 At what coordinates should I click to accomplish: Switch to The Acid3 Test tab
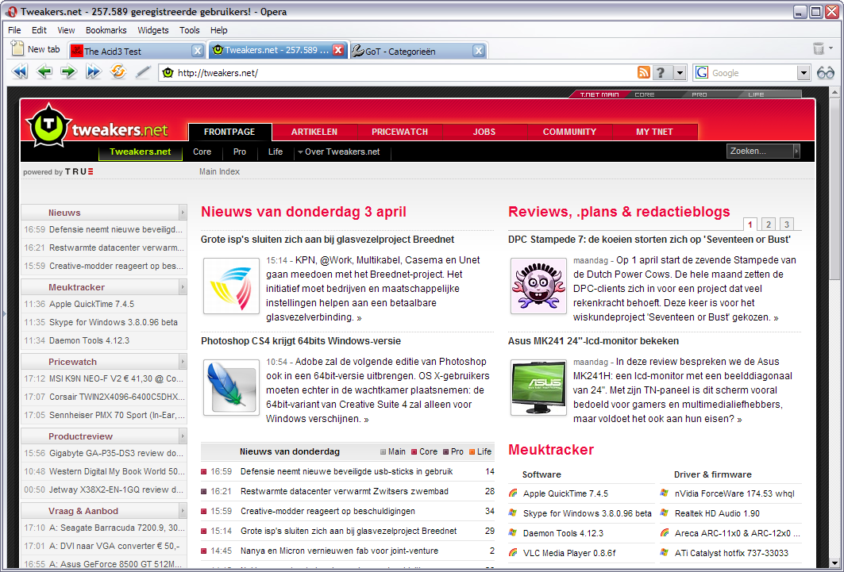coord(129,51)
